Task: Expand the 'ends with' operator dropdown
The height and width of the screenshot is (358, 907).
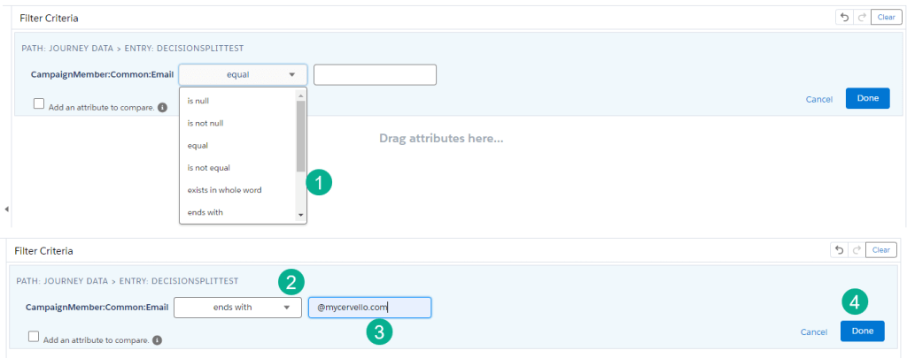Action: [237, 308]
